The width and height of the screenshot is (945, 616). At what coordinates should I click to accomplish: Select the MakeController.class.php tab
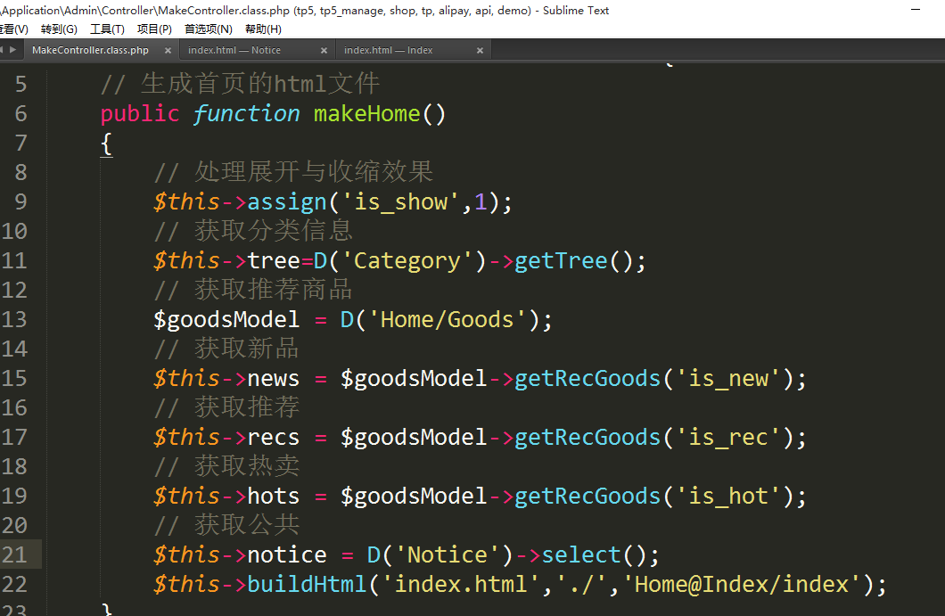point(90,51)
